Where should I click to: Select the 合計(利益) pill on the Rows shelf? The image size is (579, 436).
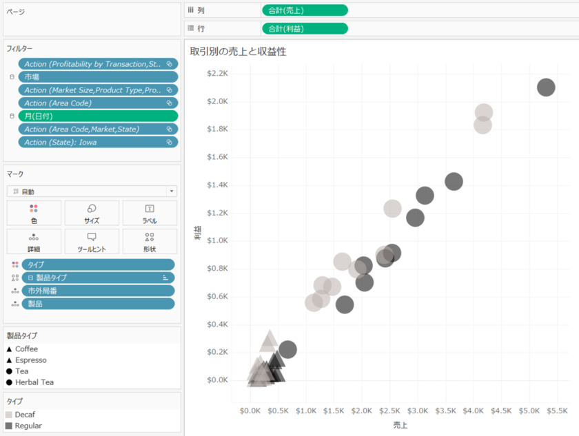point(304,29)
